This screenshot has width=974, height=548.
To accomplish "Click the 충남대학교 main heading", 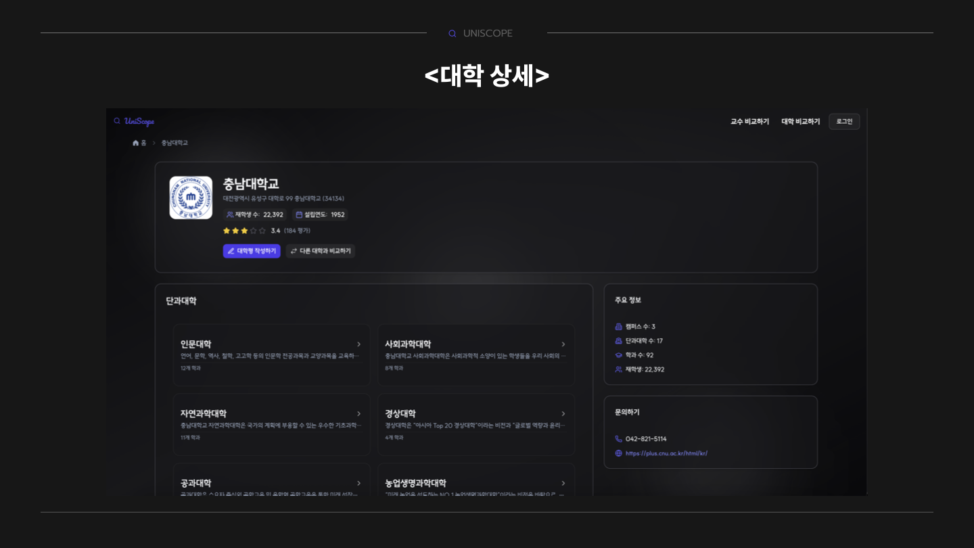I will pyautogui.click(x=251, y=184).
